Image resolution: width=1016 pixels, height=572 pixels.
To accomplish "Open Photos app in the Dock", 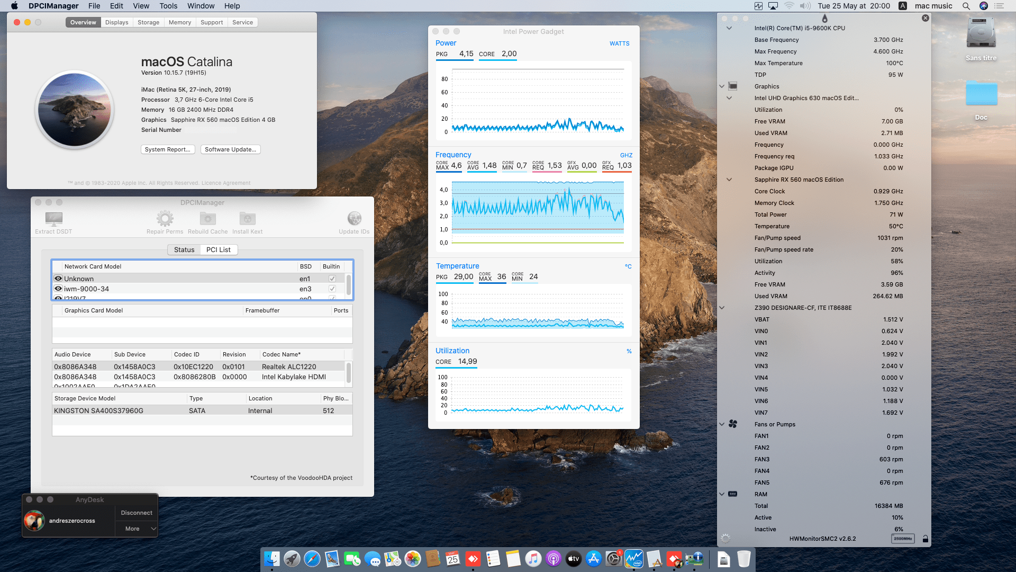I will [x=412, y=559].
